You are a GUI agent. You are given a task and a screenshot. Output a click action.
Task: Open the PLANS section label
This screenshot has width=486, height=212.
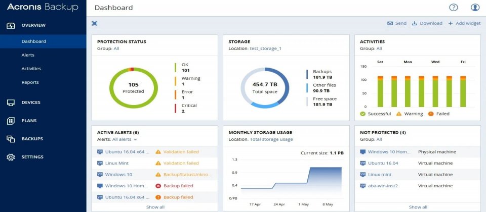[x=29, y=121]
